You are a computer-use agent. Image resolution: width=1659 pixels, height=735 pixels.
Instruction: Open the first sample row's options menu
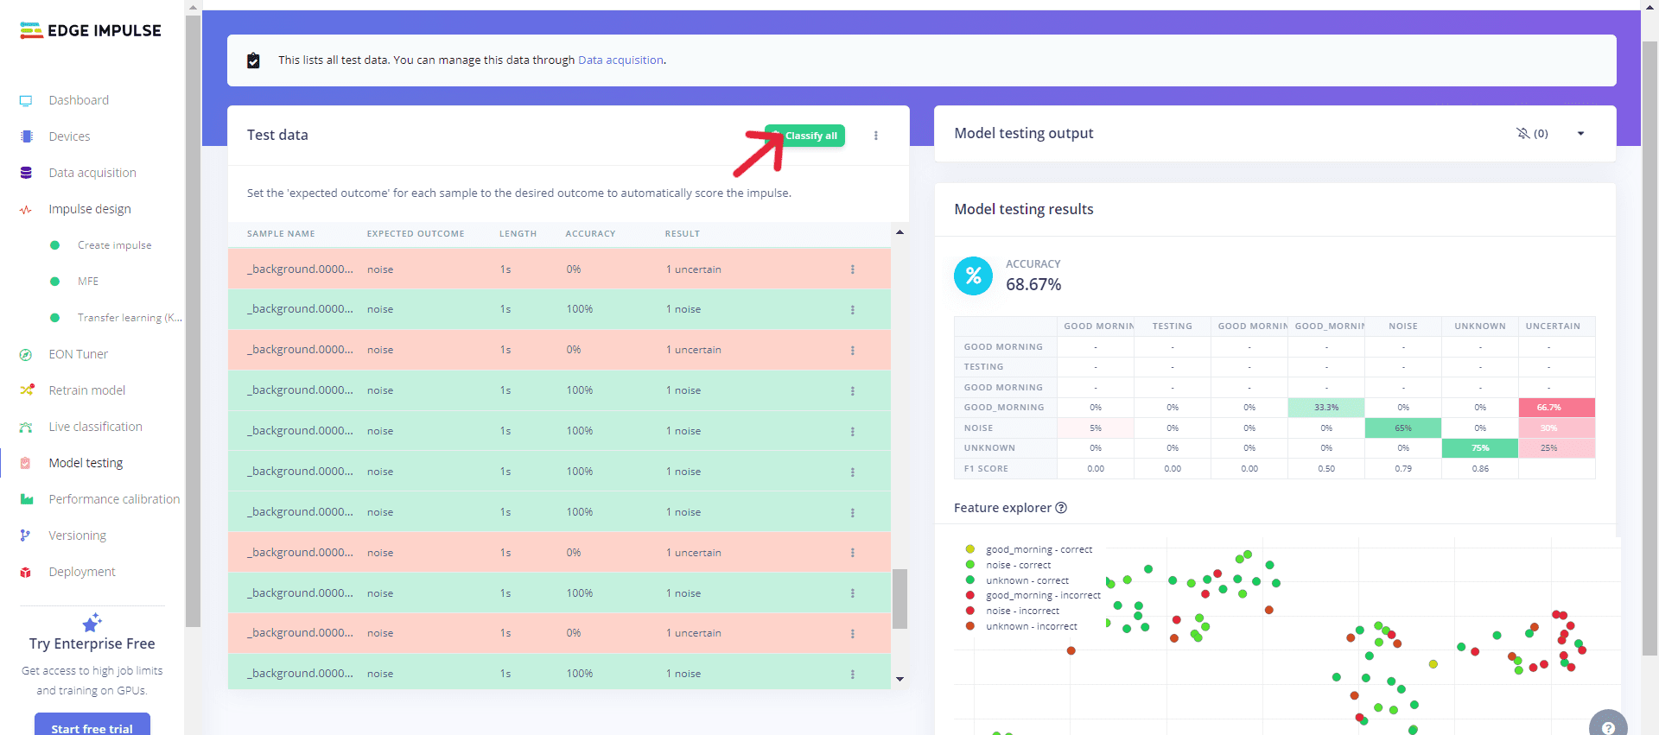tap(852, 269)
